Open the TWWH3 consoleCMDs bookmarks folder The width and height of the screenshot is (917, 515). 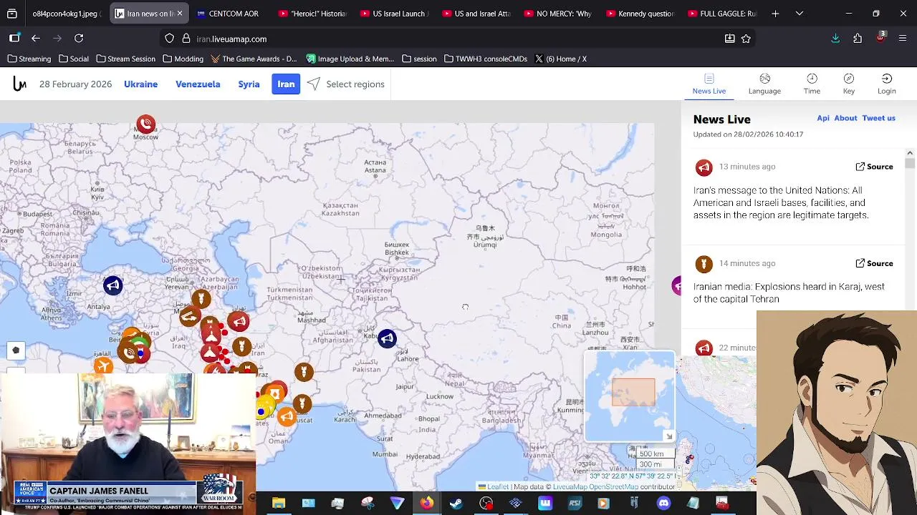486,59
